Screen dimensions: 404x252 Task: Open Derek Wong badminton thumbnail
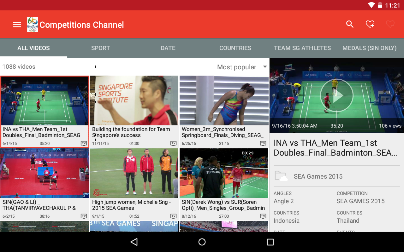pyautogui.click(x=224, y=173)
